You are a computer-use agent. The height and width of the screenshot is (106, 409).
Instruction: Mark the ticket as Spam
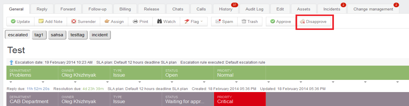coord(224,21)
